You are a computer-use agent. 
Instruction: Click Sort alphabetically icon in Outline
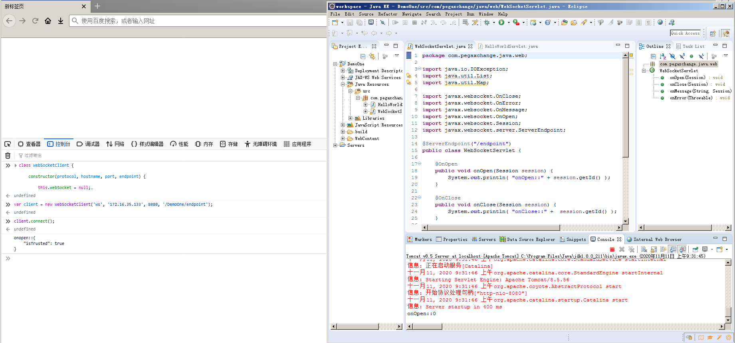point(663,57)
